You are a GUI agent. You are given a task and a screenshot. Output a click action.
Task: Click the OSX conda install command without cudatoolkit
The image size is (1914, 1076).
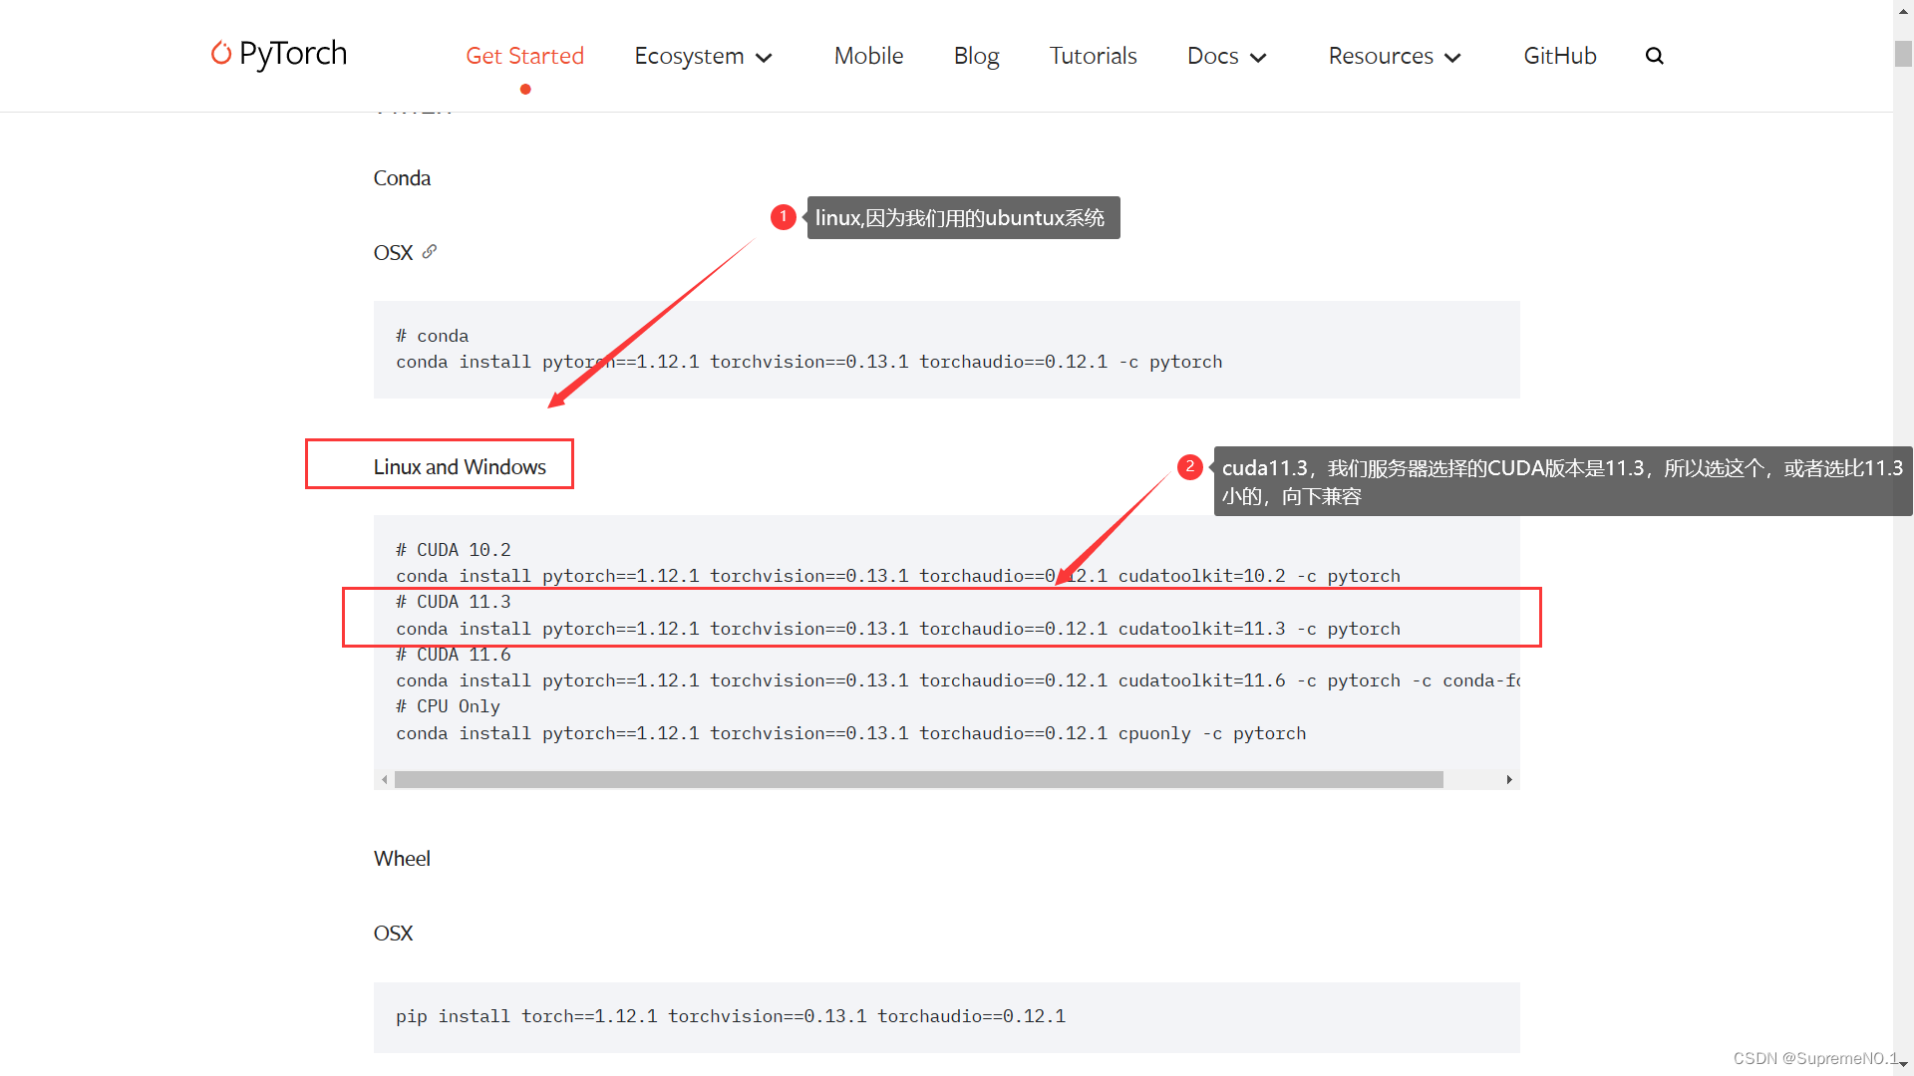(x=808, y=362)
